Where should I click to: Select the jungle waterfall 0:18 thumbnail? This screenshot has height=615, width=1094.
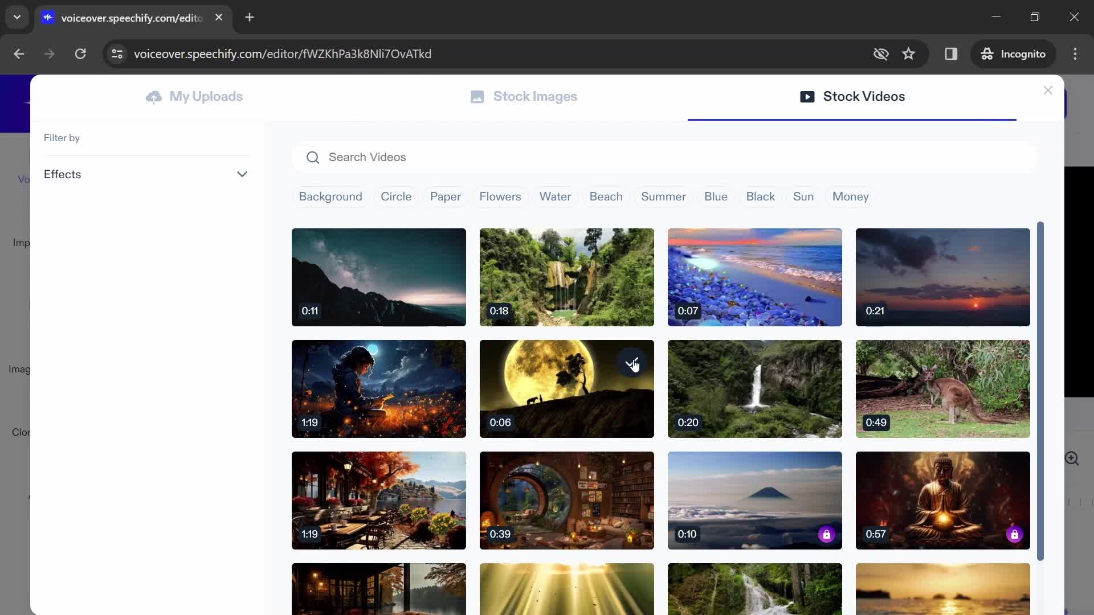[566, 277]
